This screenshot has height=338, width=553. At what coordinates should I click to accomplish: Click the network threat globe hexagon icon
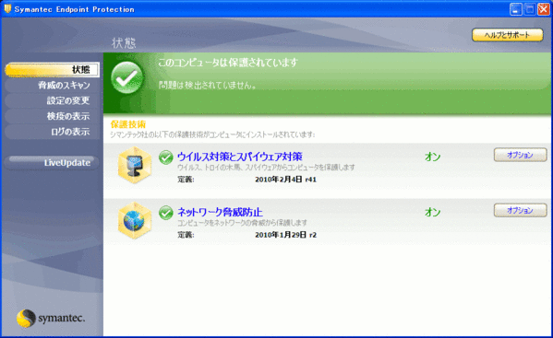coord(135,220)
